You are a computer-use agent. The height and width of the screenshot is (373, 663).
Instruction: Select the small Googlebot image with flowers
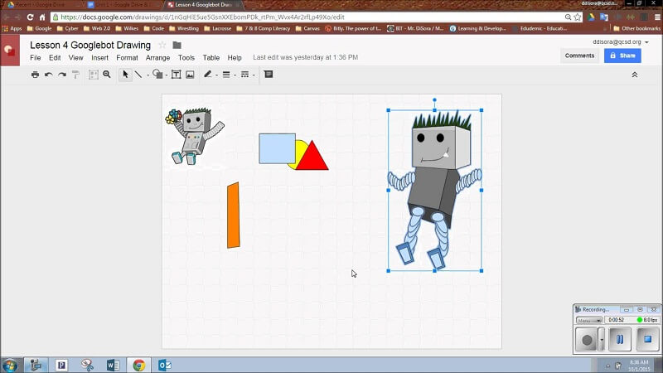click(195, 136)
